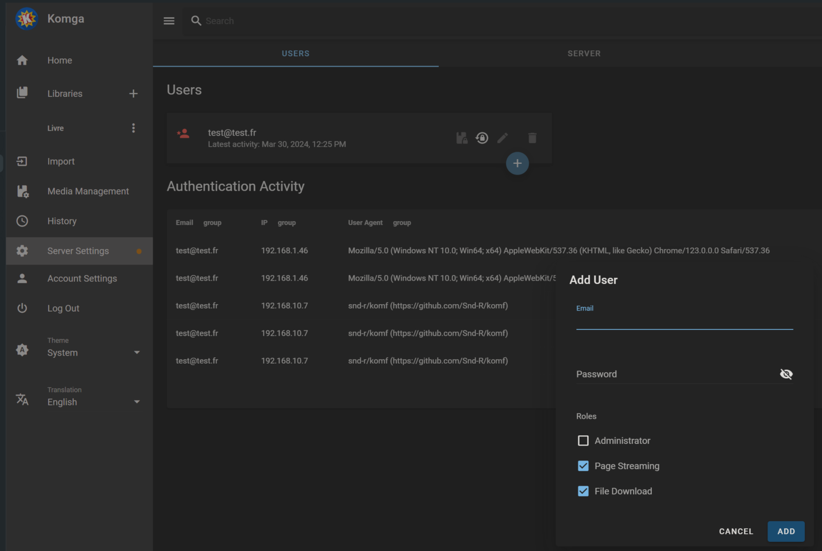Open the navigation drawer hamburger menu

169,20
